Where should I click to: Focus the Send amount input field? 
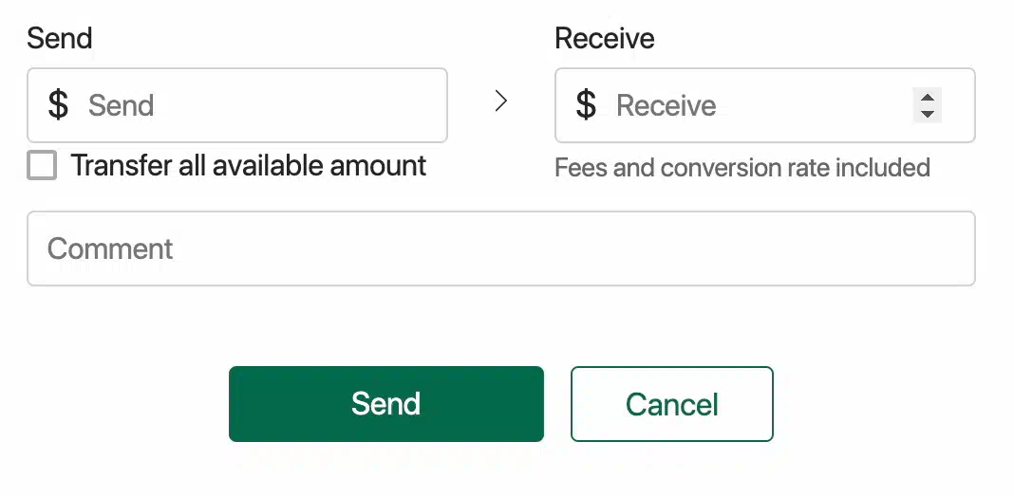point(237,105)
